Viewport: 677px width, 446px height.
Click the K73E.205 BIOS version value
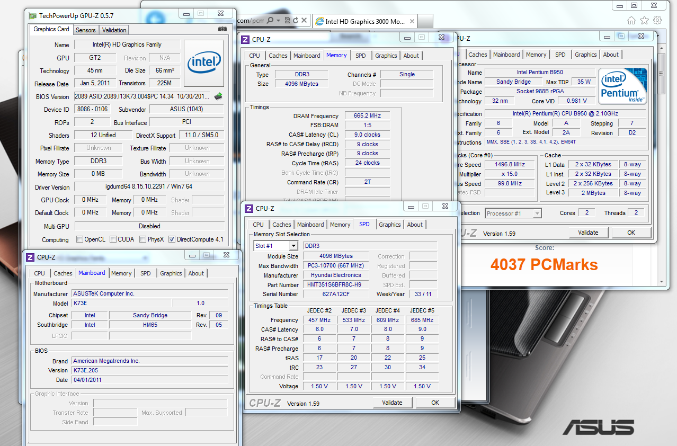pyautogui.click(x=149, y=370)
